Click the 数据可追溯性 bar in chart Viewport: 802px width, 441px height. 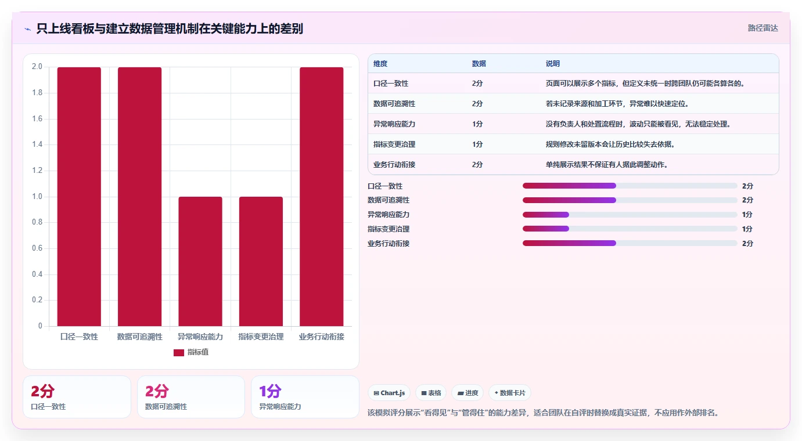click(139, 197)
